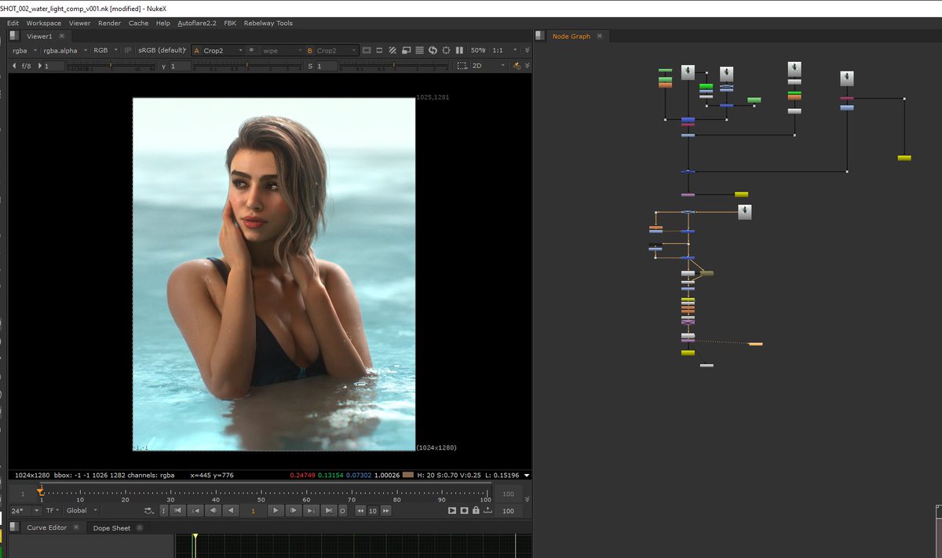Open the Render menu
Viewport: 942px width, 558px height.
pyautogui.click(x=109, y=24)
